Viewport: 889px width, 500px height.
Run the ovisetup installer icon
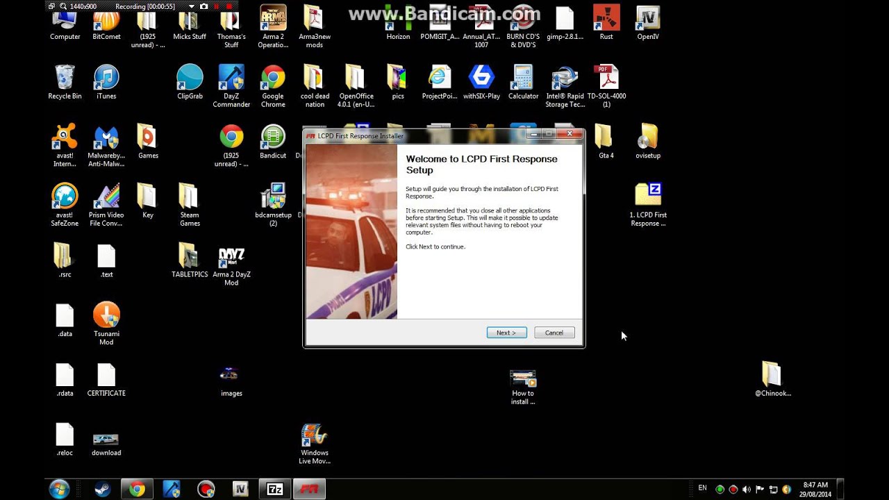click(648, 142)
